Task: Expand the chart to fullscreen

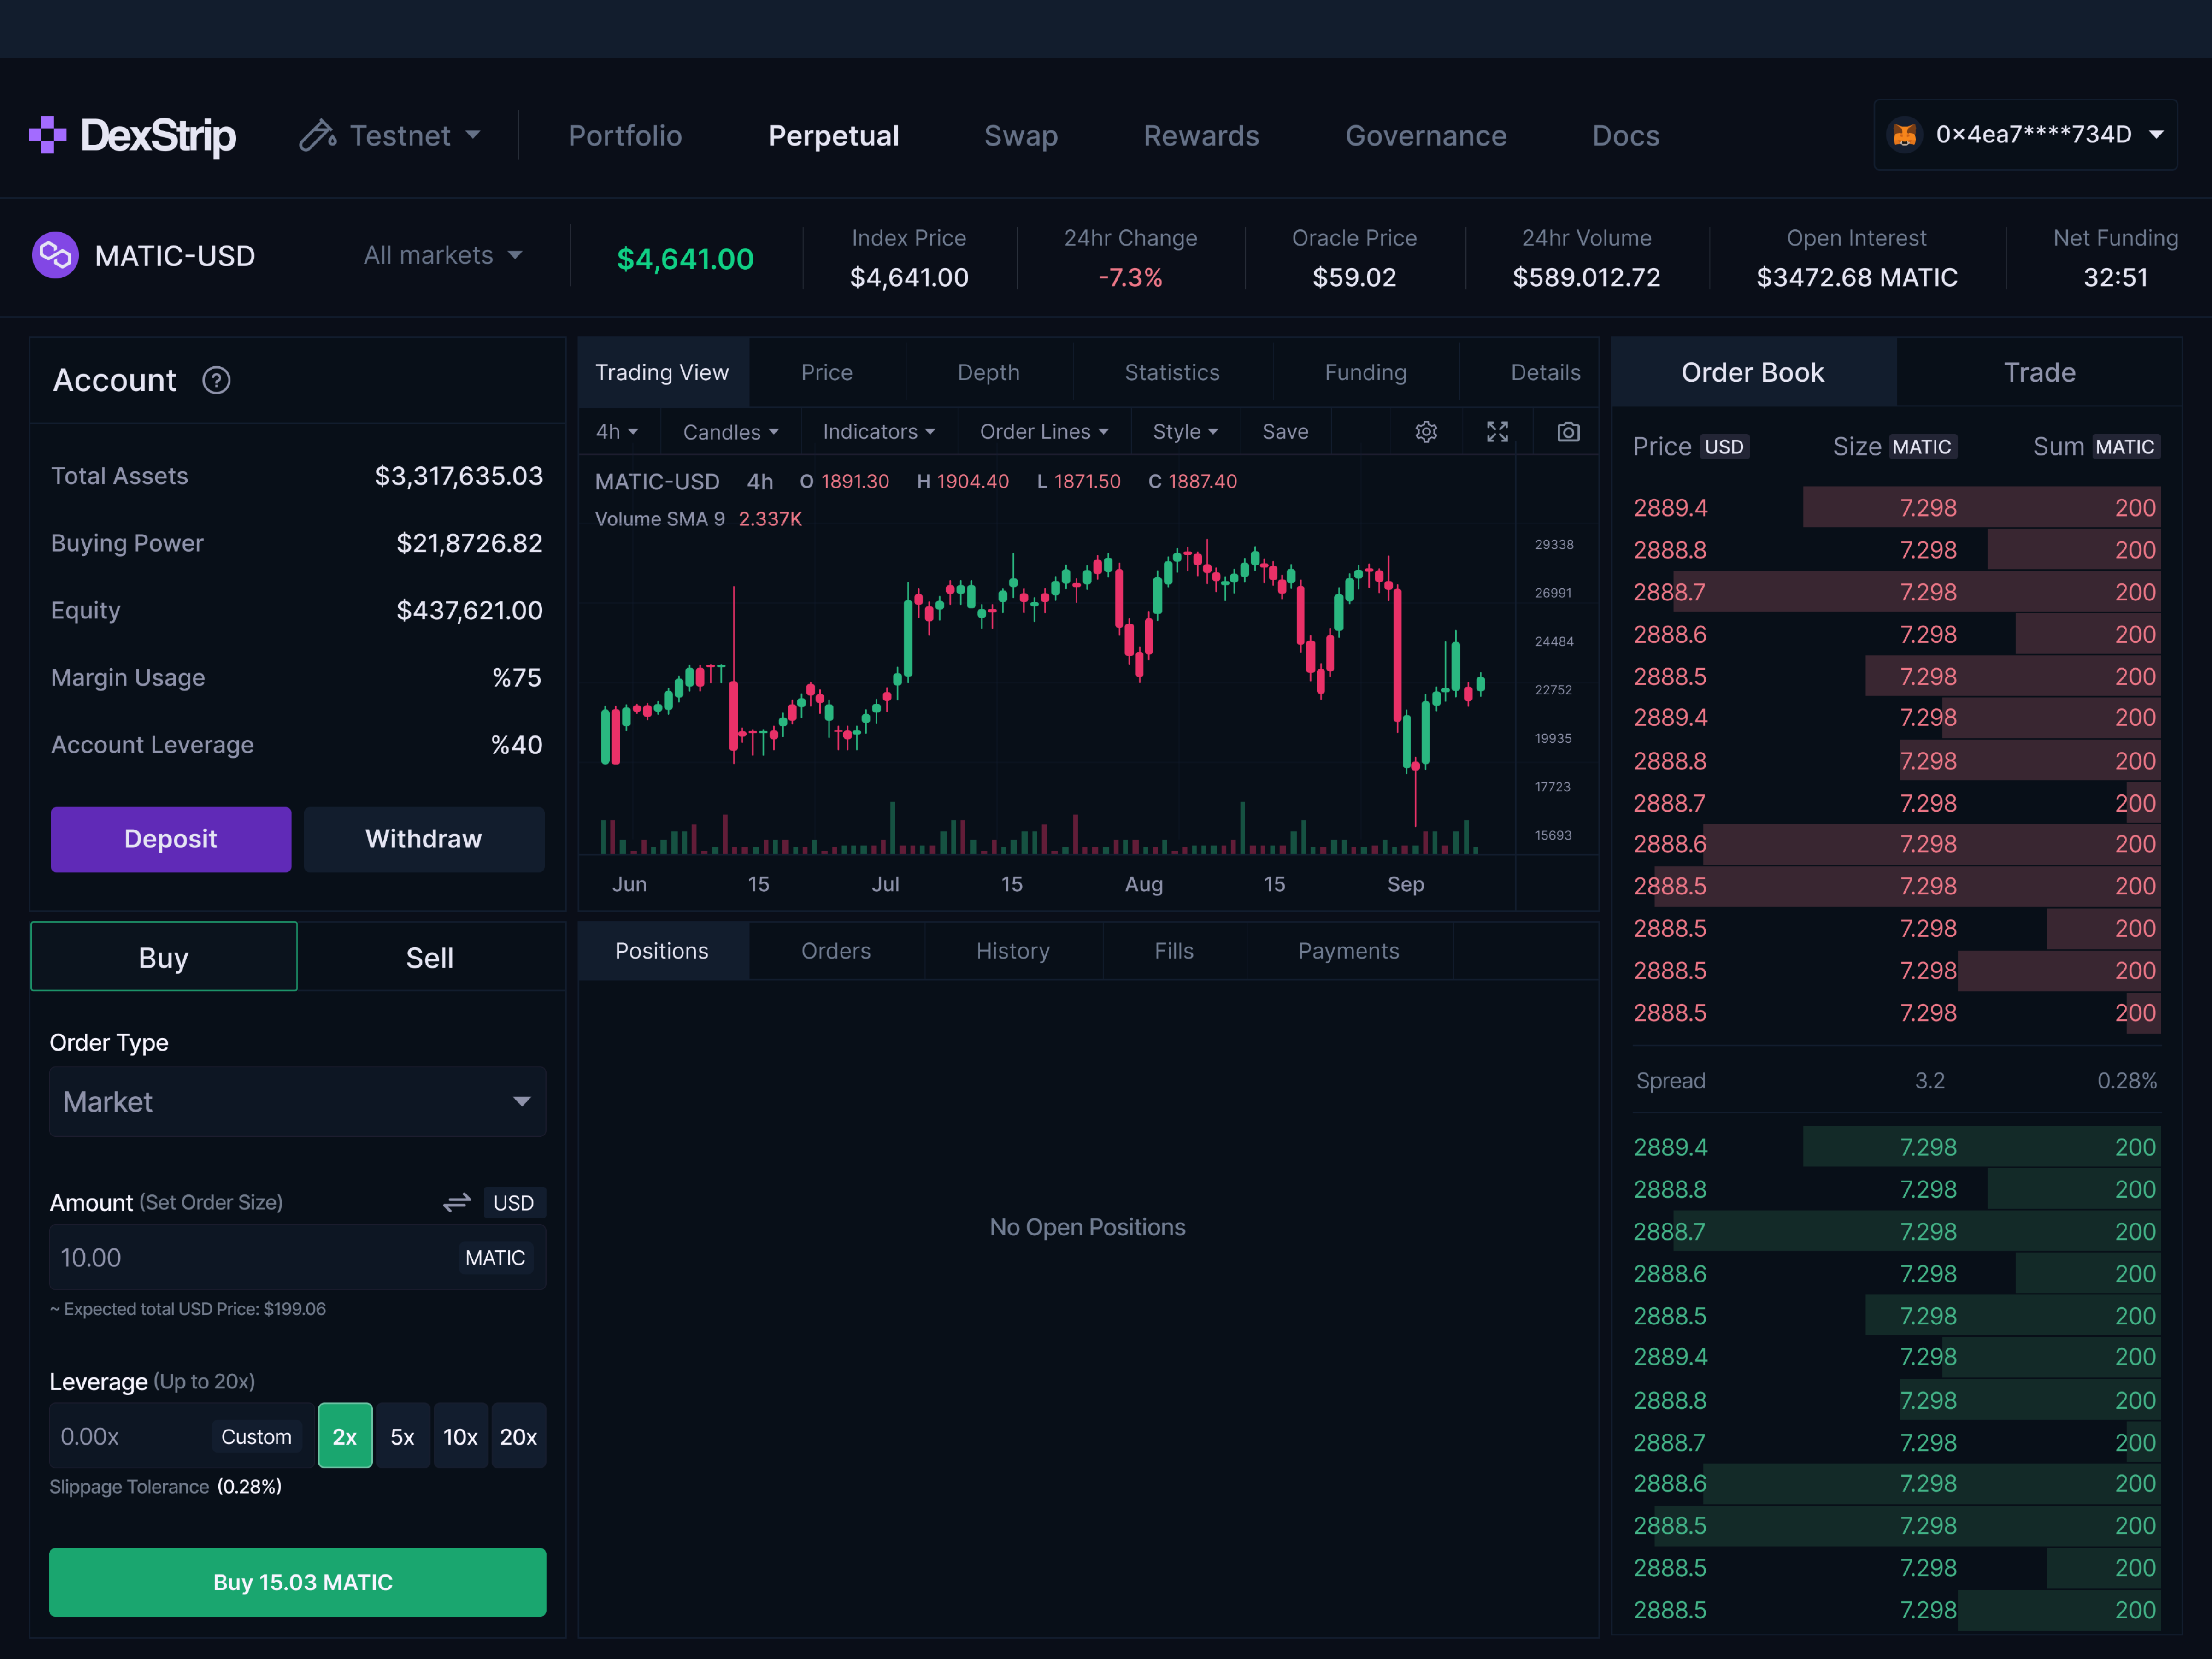Action: 1497,431
